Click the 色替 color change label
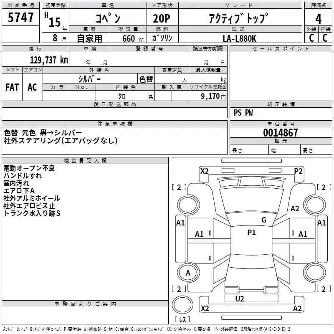Screen dimensions: 334x334 pyautogui.click(x=146, y=79)
